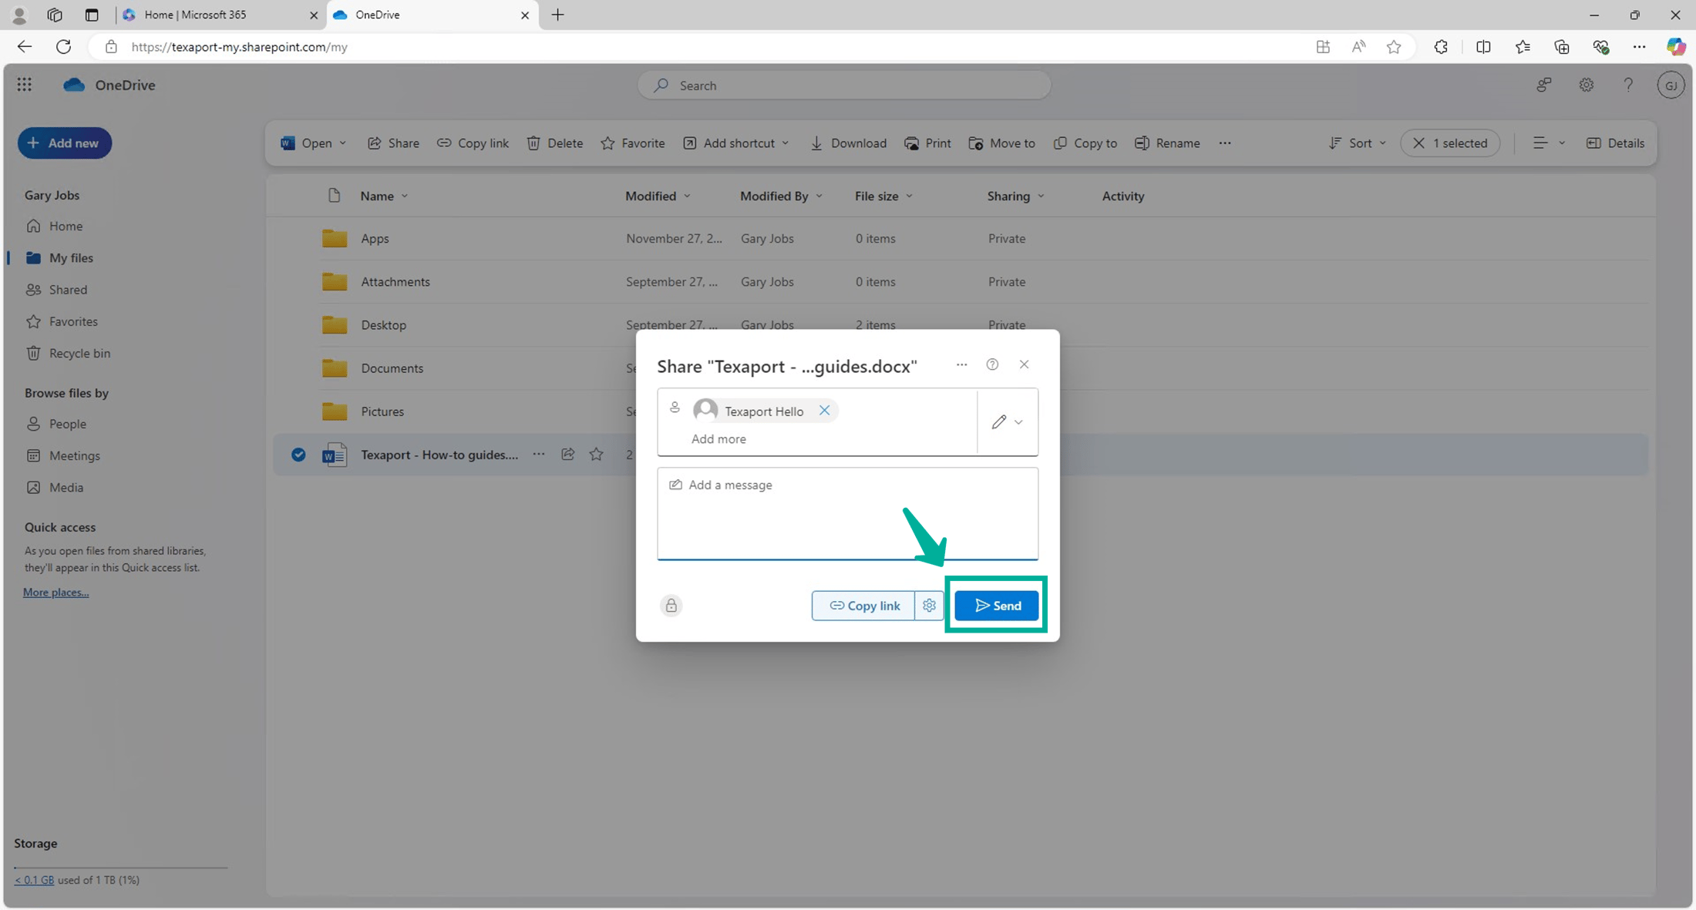Open OneDrive settings gear

(1586, 85)
